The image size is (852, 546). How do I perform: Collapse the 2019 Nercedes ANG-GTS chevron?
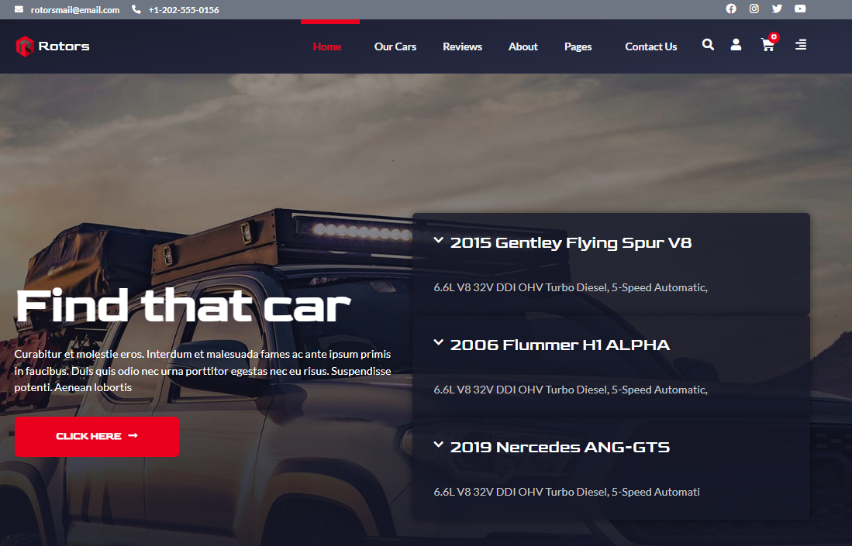pos(439,445)
